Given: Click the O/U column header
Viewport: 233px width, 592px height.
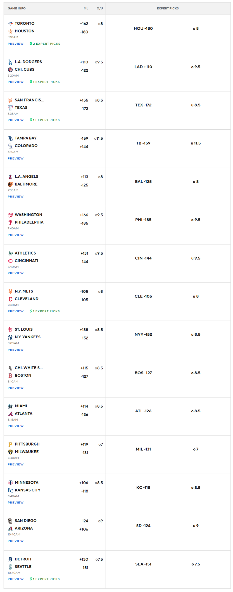Looking at the screenshot, I should click(100, 8).
